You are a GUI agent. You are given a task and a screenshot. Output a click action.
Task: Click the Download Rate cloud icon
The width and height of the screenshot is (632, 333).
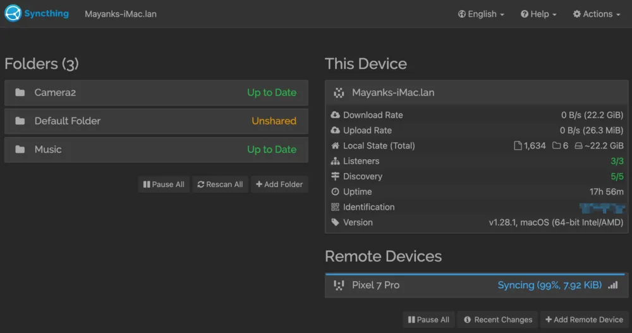click(x=335, y=115)
